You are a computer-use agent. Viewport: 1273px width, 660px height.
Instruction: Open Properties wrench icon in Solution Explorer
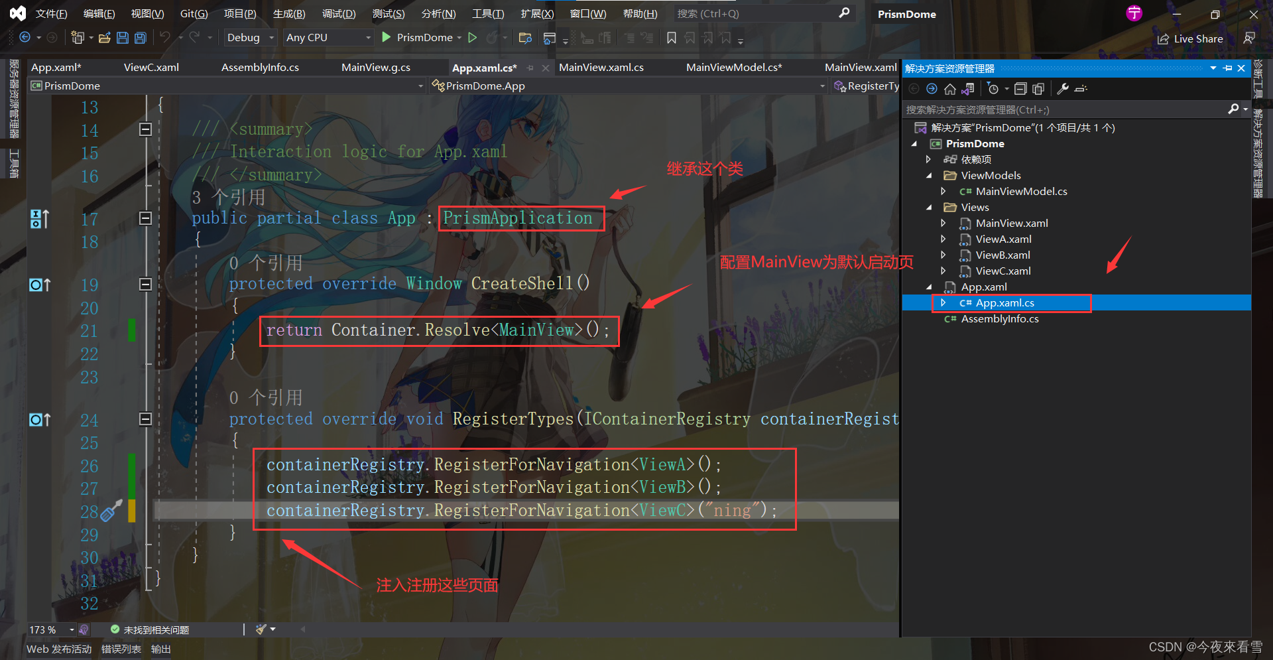coord(1063,89)
